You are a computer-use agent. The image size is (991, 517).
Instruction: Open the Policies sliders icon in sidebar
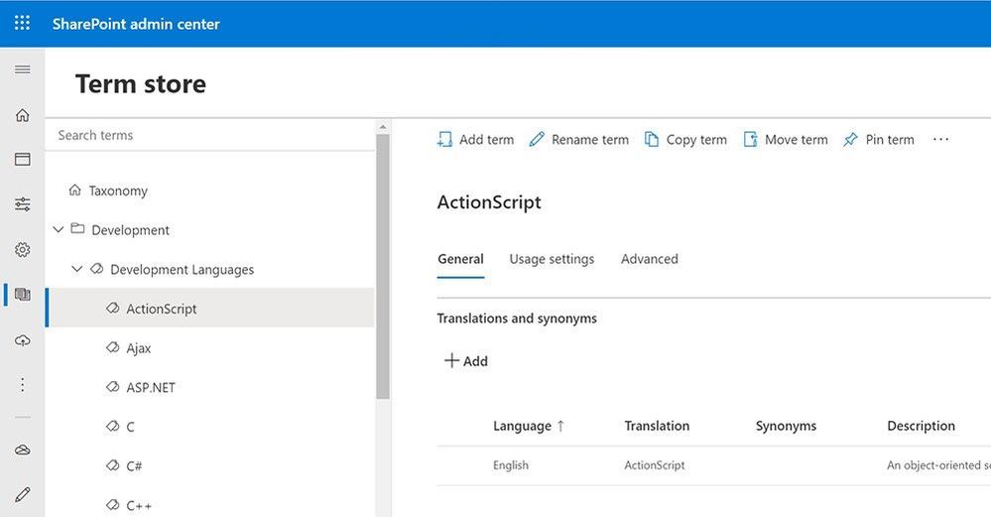click(x=22, y=204)
